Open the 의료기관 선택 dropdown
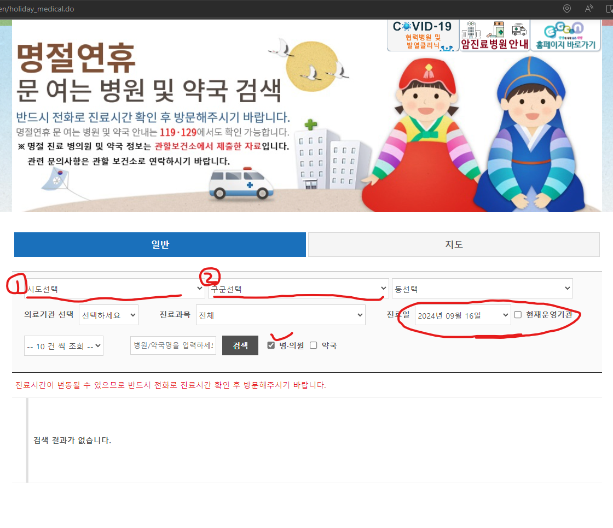The image size is (613, 528). 108,315
